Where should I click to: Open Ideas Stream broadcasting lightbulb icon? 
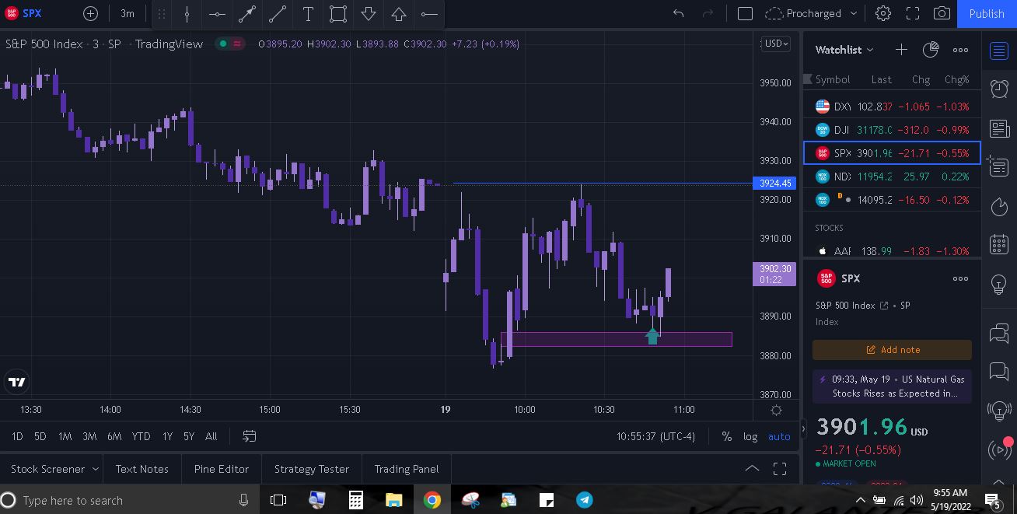[x=999, y=410]
